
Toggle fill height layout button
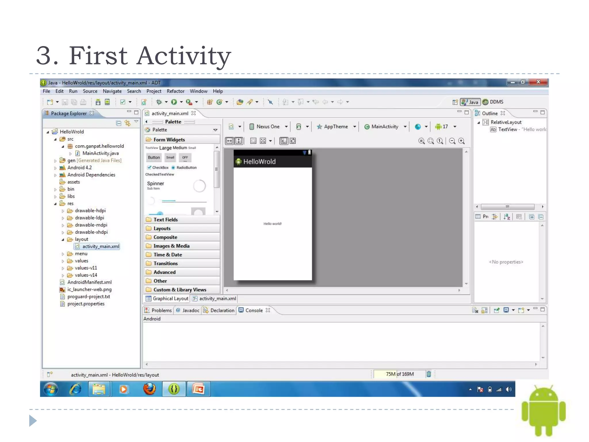point(239,141)
